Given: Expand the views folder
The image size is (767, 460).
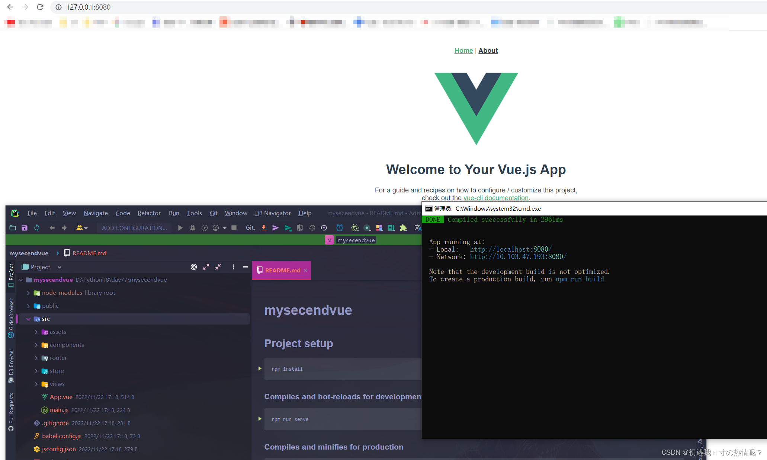Looking at the screenshot, I should (x=36, y=384).
